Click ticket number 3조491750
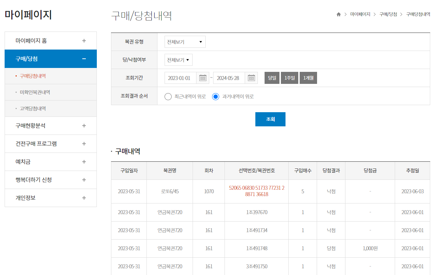 257,267
